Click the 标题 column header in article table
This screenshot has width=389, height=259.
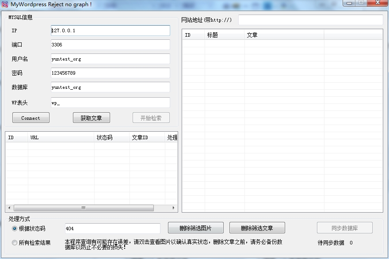[225, 35]
